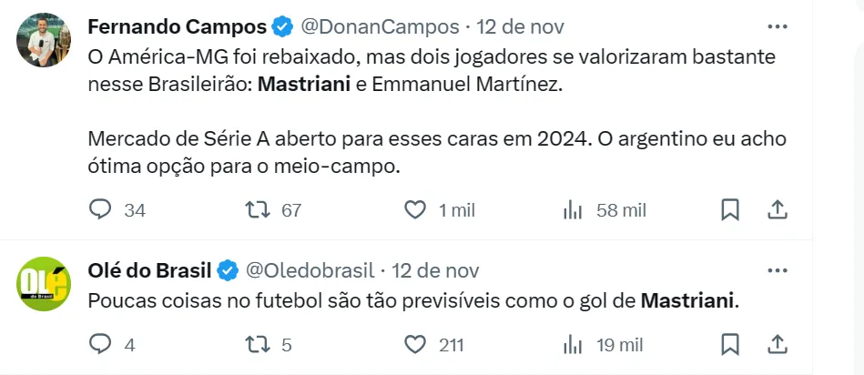Open more options for Fernando Campos's tweet
This screenshot has width=864, height=375.
click(778, 25)
